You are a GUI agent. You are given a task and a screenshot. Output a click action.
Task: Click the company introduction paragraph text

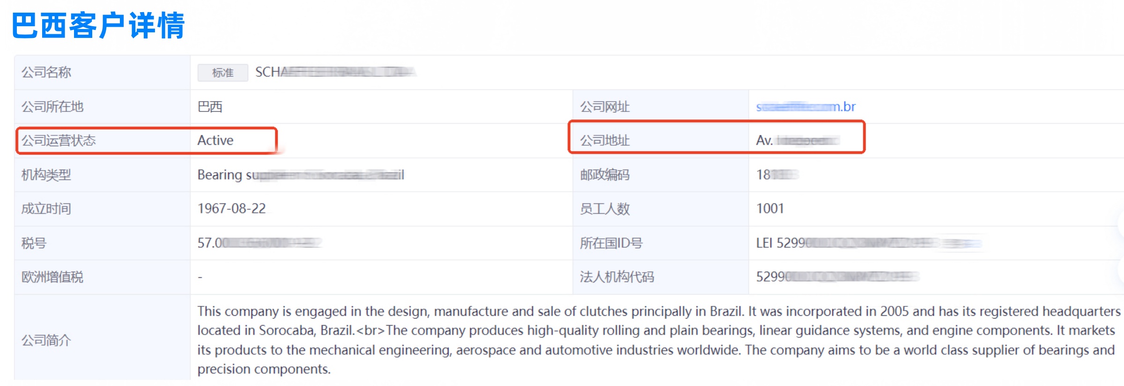point(656,340)
